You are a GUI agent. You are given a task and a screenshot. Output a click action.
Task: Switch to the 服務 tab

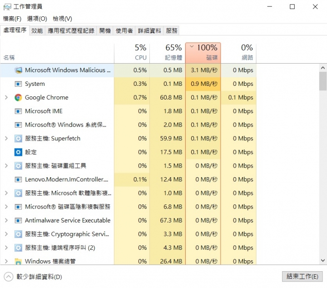pyautogui.click(x=172, y=31)
